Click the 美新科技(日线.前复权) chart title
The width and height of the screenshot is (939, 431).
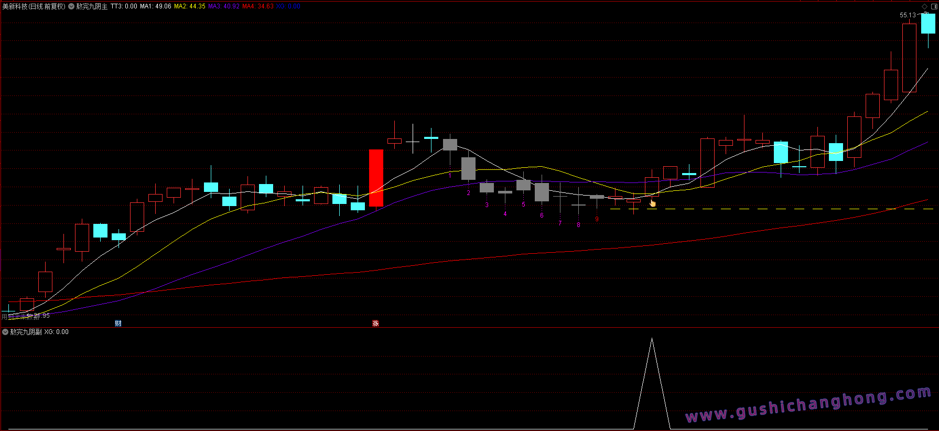[x=34, y=6]
